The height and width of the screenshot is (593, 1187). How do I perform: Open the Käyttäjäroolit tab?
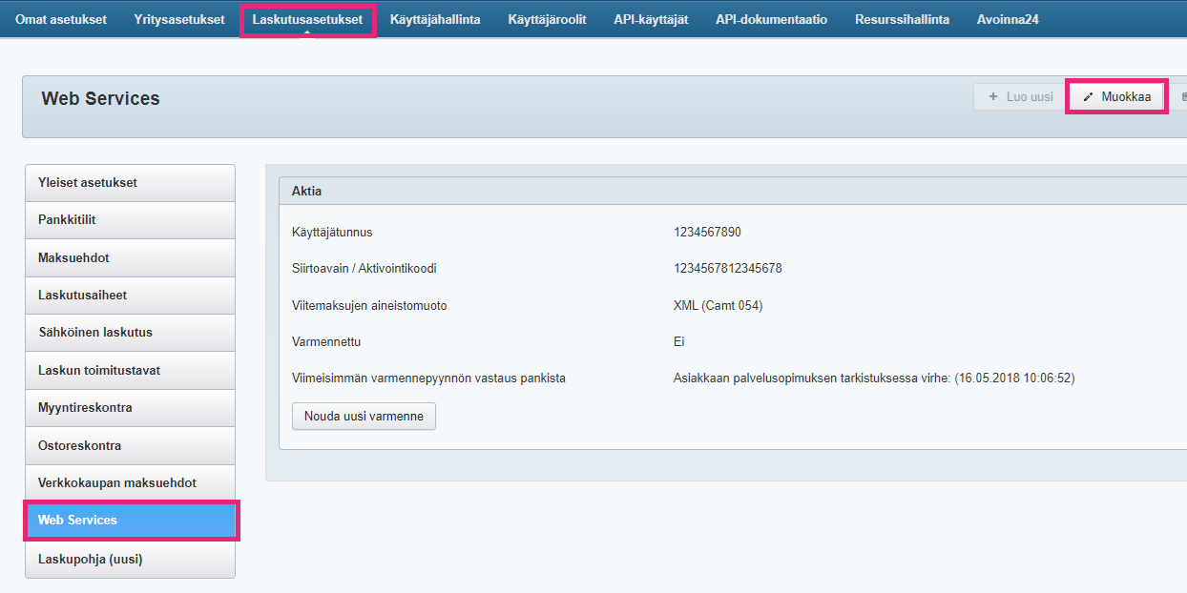point(547,20)
